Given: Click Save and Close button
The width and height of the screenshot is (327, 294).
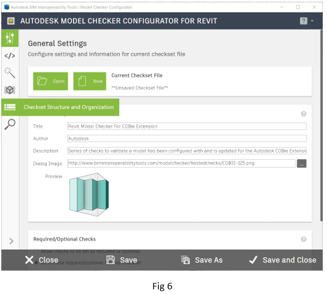Looking at the screenshot, I should click(x=283, y=260).
